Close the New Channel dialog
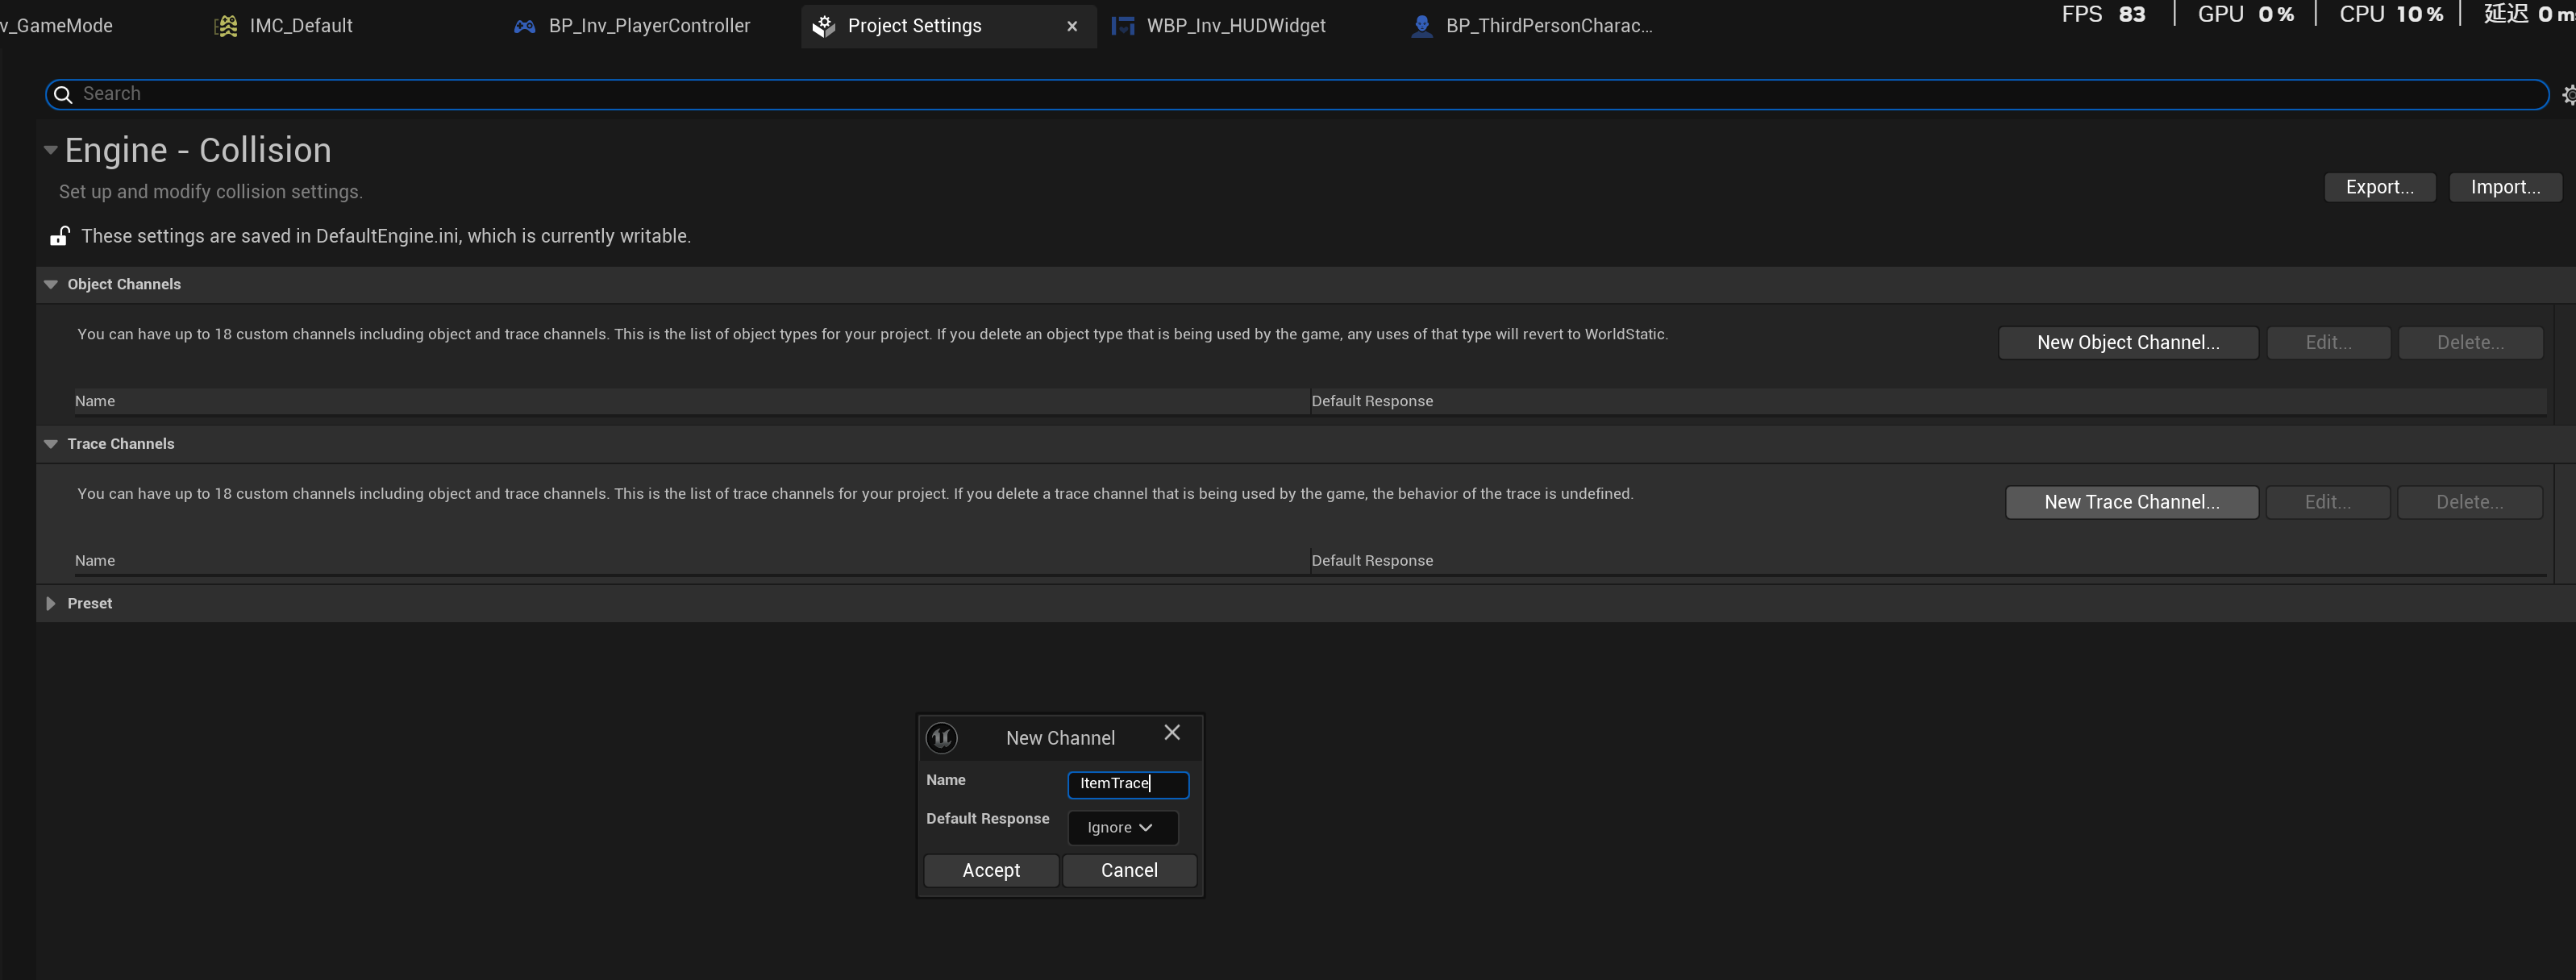The image size is (2576, 980). point(1172,733)
